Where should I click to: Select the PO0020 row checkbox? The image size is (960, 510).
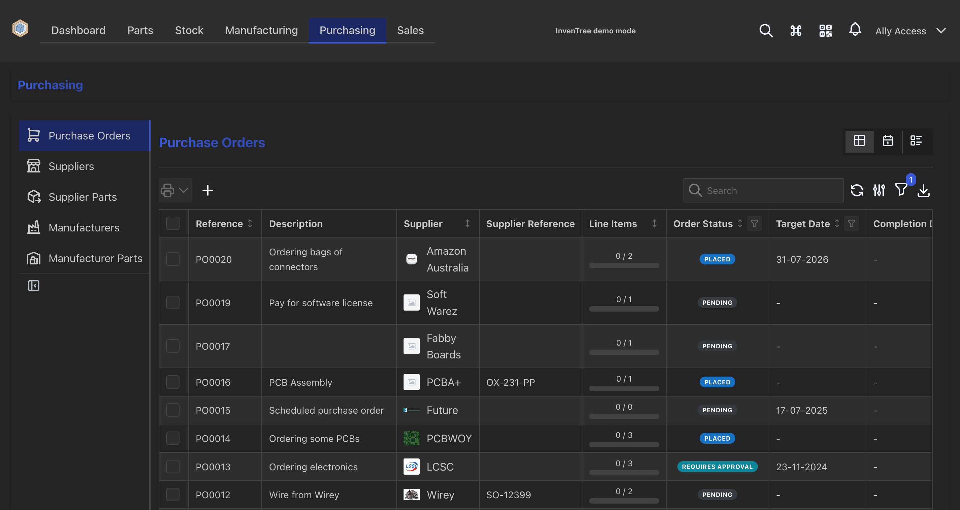click(172, 259)
